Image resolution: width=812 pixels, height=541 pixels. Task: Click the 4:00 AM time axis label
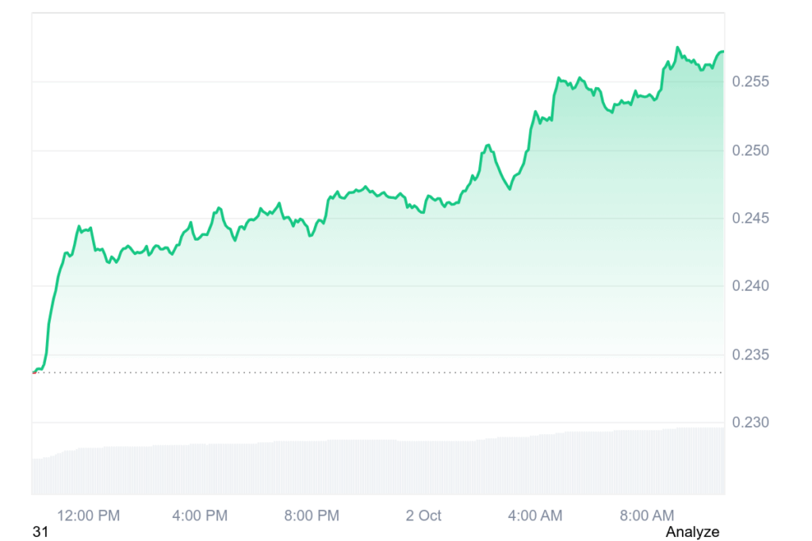coord(535,516)
